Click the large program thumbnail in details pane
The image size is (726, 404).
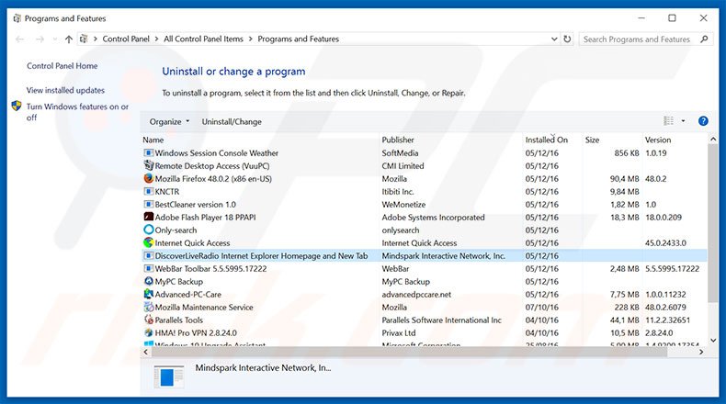[168, 376]
